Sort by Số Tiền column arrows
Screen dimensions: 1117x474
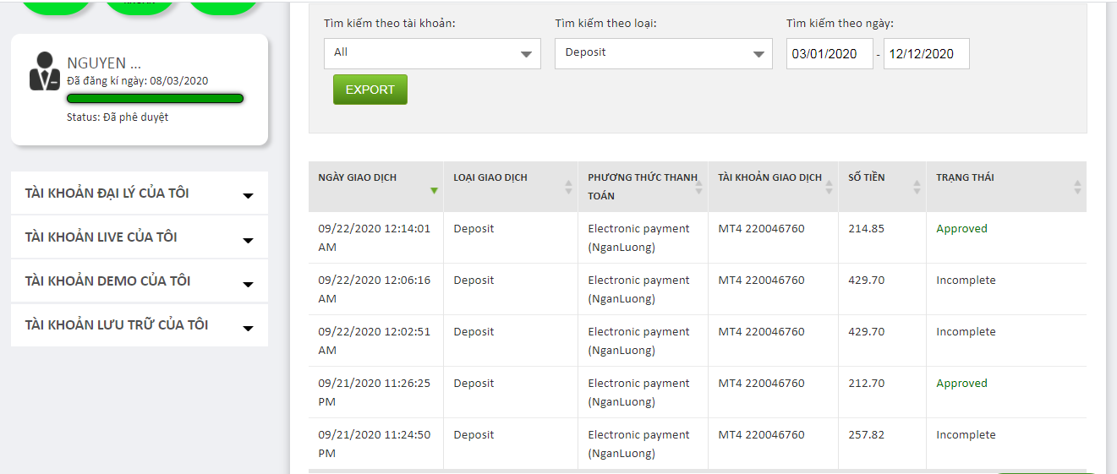click(917, 187)
